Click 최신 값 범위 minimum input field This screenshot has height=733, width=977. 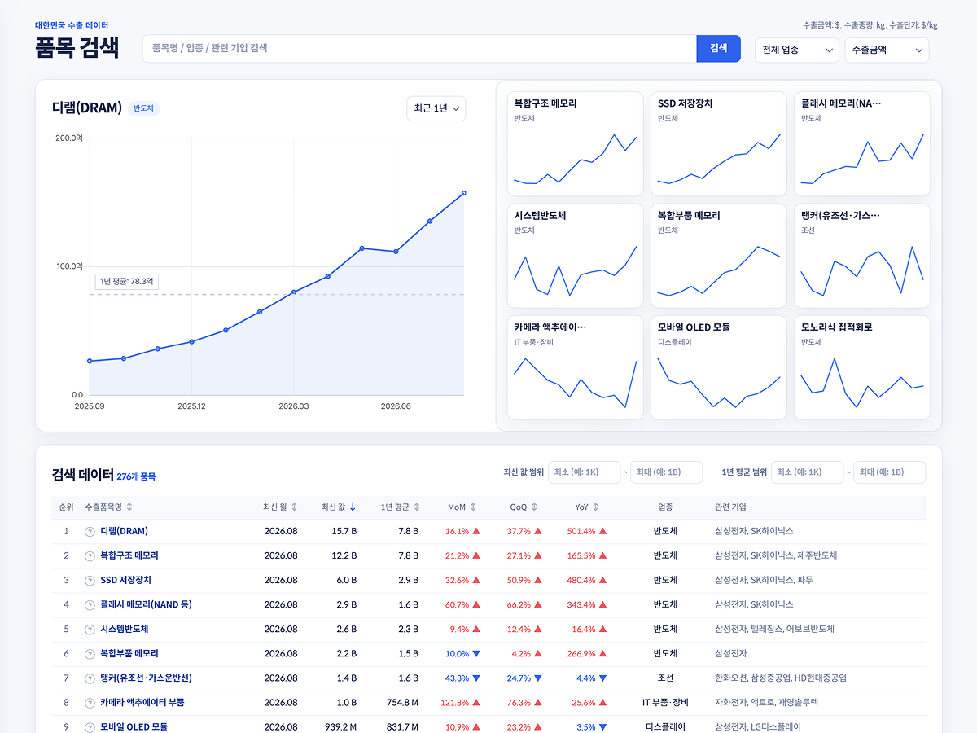pyautogui.click(x=585, y=472)
